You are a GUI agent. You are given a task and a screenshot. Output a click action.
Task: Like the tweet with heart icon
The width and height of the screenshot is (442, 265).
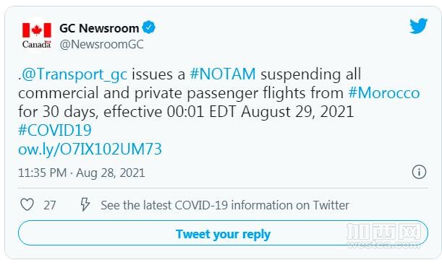point(27,204)
